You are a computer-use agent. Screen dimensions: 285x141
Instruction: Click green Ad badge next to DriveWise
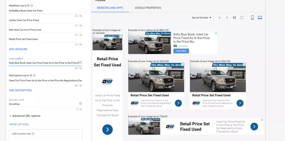point(175,46)
